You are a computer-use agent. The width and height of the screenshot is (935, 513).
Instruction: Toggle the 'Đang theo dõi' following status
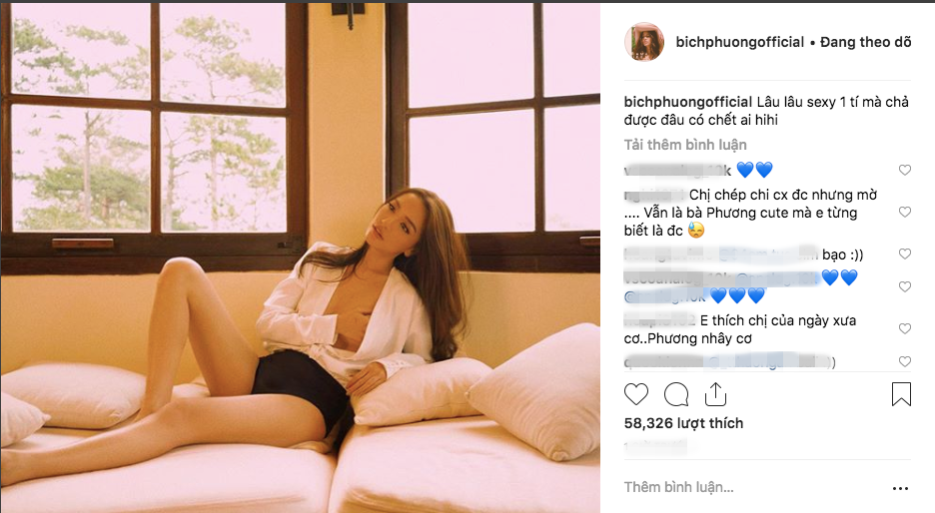click(x=863, y=42)
